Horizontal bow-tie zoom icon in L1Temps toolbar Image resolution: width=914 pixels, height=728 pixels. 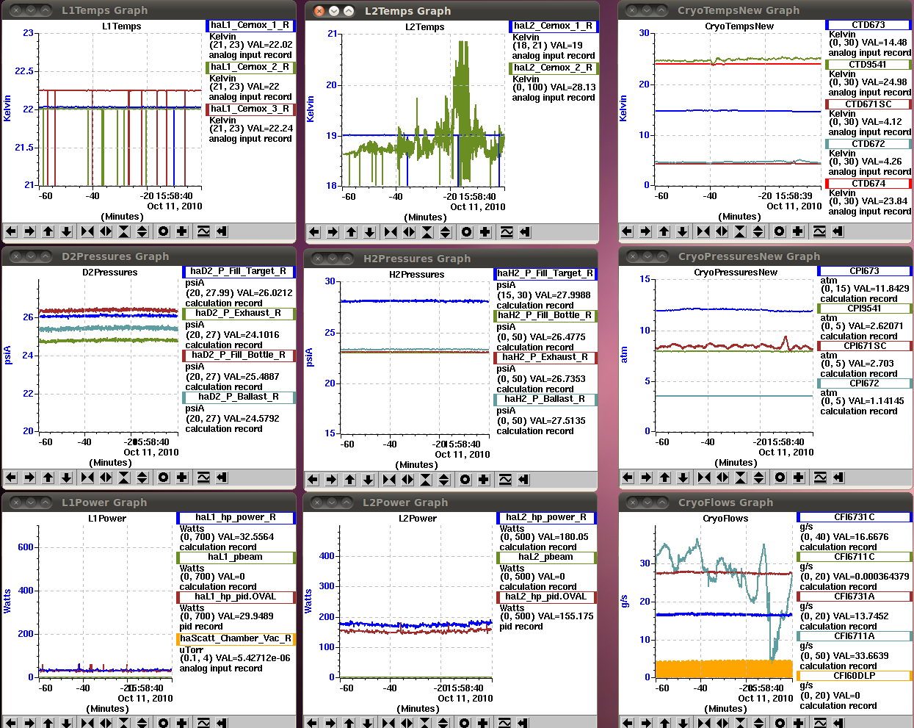click(x=87, y=231)
